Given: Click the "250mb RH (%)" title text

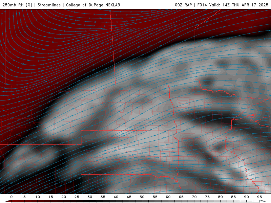Looking at the screenshot, I should [x=17, y=5].
